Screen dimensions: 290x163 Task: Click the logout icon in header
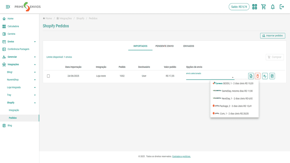[282, 7]
